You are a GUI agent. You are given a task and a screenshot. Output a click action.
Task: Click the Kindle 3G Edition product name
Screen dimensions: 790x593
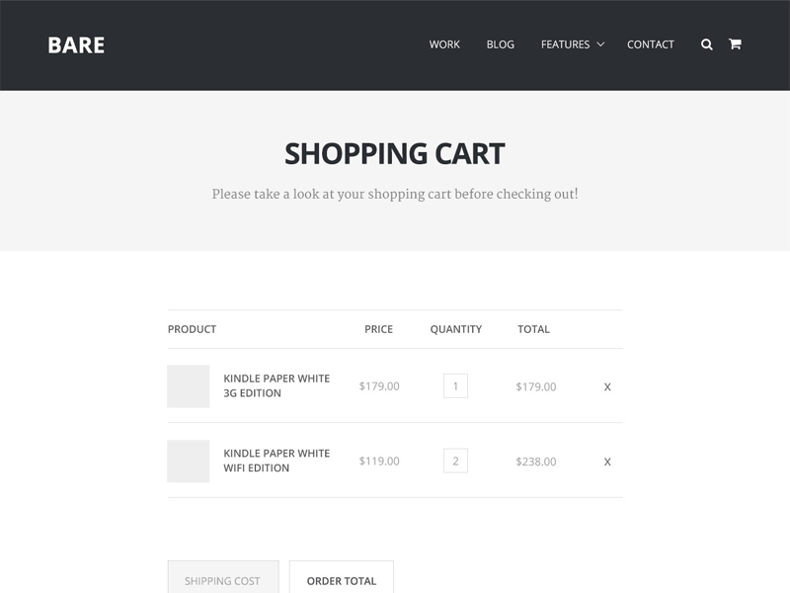(276, 385)
